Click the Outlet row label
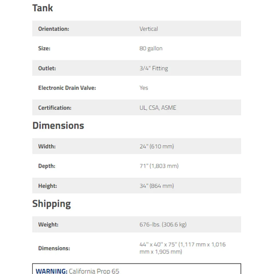274x274 pixels. click(47, 68)
